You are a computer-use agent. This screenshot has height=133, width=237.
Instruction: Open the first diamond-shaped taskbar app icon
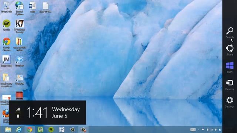pos(73,130)
